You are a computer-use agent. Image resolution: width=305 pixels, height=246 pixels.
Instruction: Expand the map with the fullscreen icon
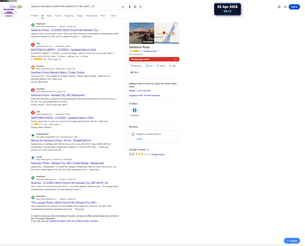pyautogui.click(x=176, y=25)
